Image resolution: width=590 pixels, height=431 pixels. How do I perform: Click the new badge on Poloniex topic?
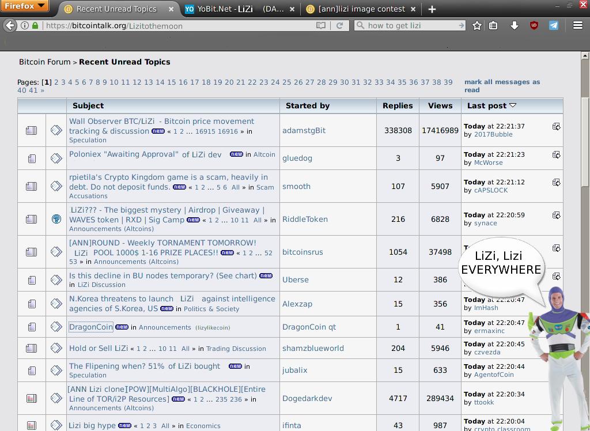pos(236,154)
